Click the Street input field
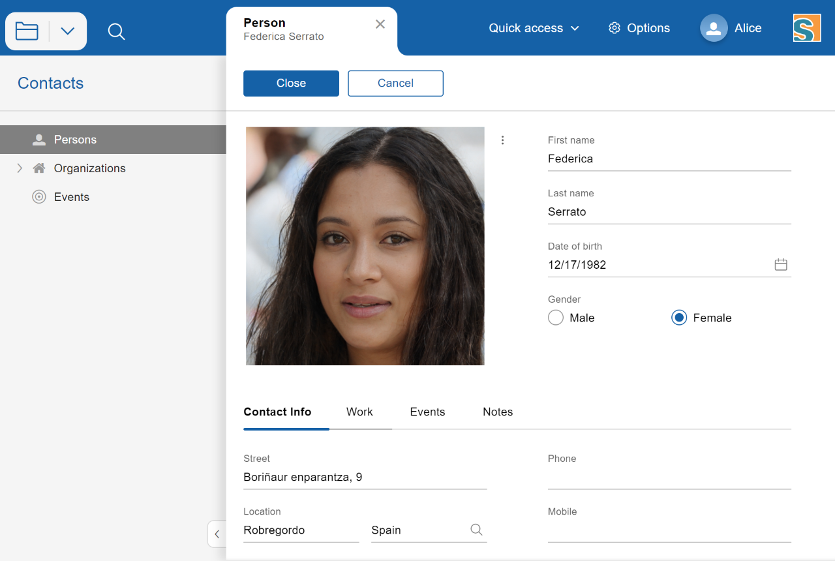The image size is (835, 561). (x=365, y=478)
